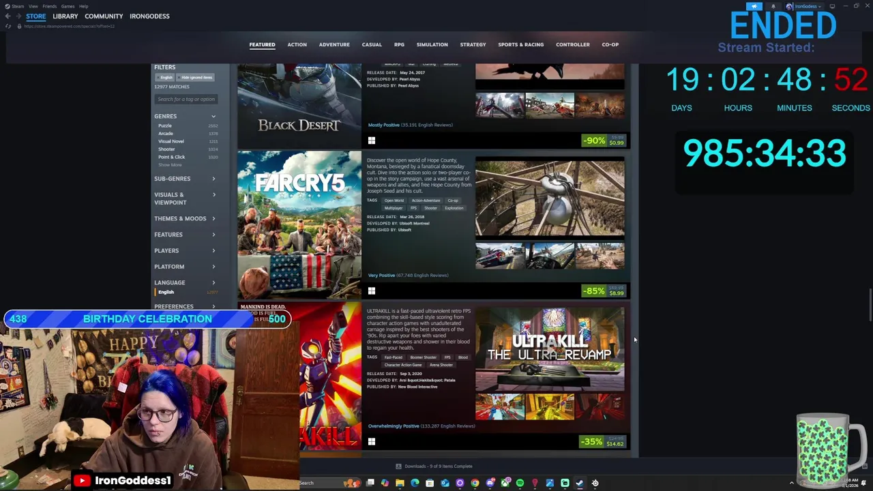Expand the FEATURES filter section

pos(186,235)
